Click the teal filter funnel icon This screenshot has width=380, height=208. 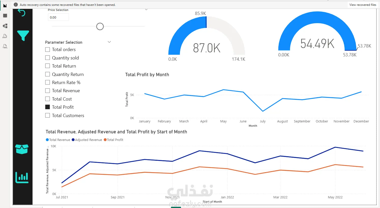click(23, 36)
